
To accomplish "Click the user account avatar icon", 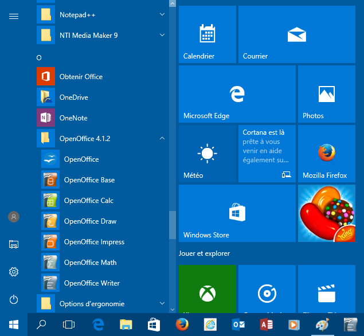I will click(14, 217).
